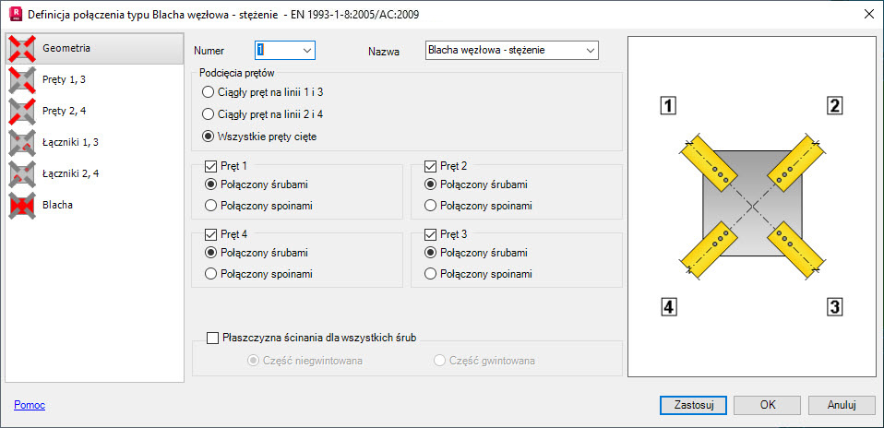Expand the Numer dropdown

tap(307, 50)
